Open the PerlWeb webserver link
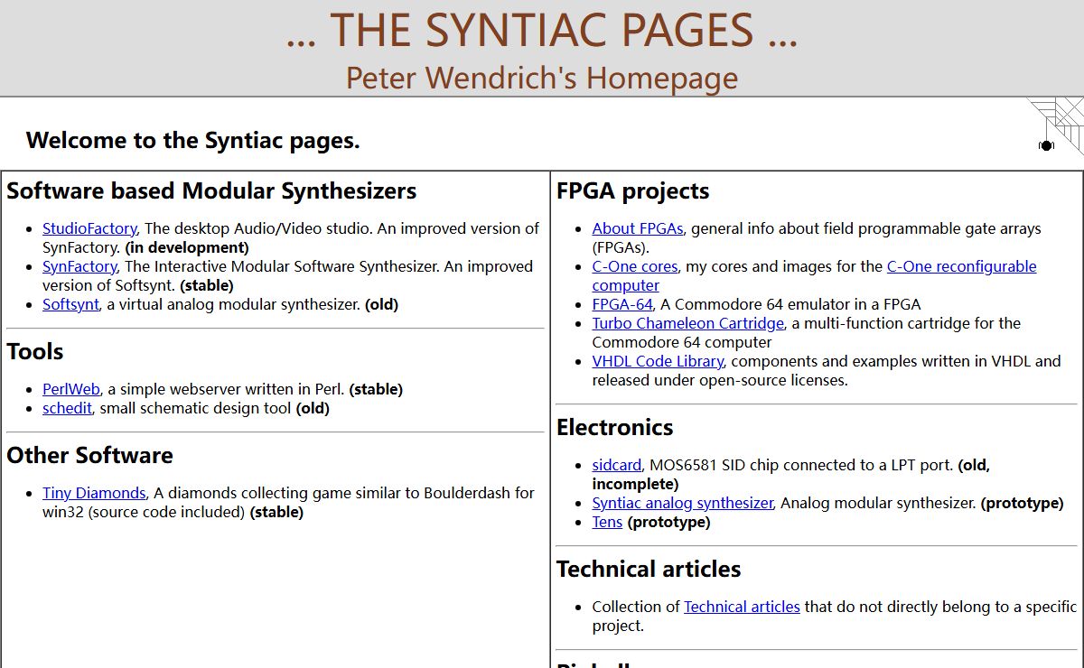Viewport: 1084px width, 668px height. coord(71,389)
